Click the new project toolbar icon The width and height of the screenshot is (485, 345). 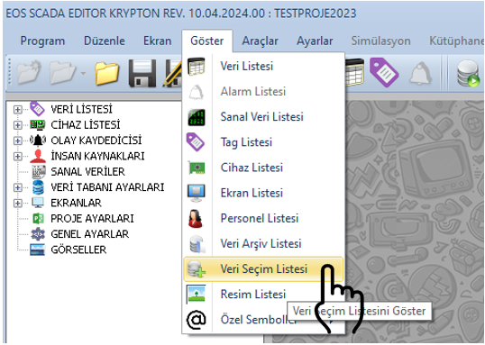[29, 72]
